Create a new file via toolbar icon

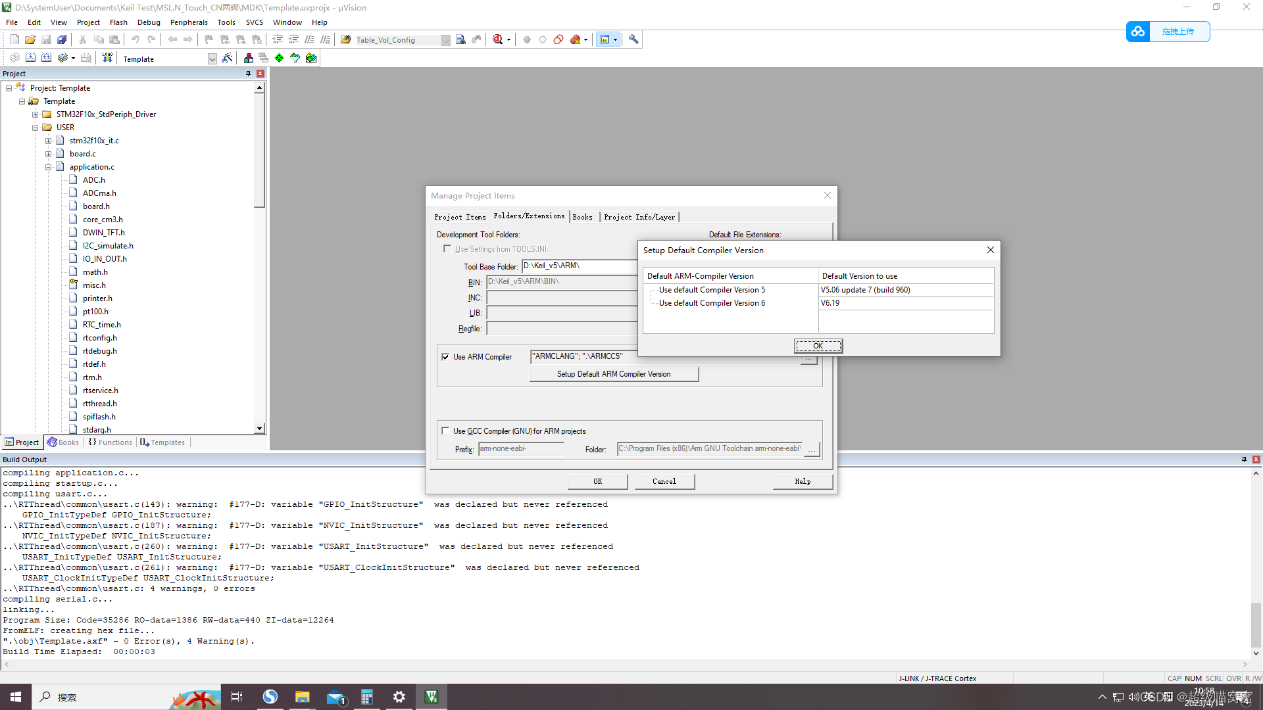tap(14, 39)
